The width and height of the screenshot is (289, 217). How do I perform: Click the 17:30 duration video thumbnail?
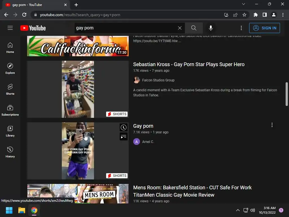(x=78, y=46)
